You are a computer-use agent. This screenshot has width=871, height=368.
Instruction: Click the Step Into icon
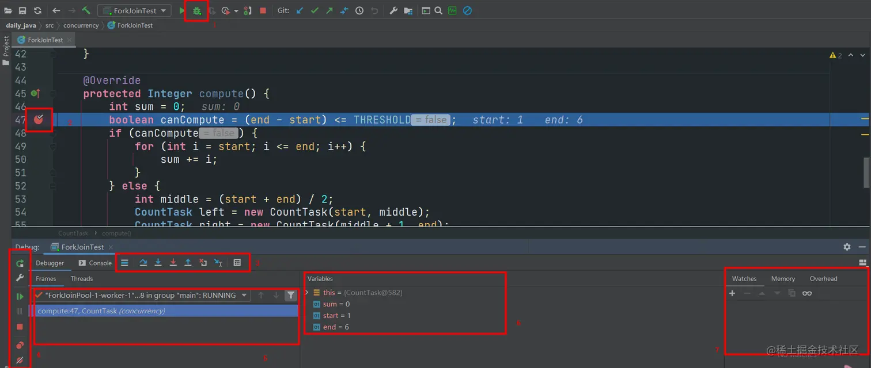point(158,263)
